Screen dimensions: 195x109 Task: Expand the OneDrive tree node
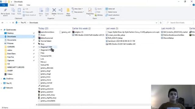click(x=1, y=79)
